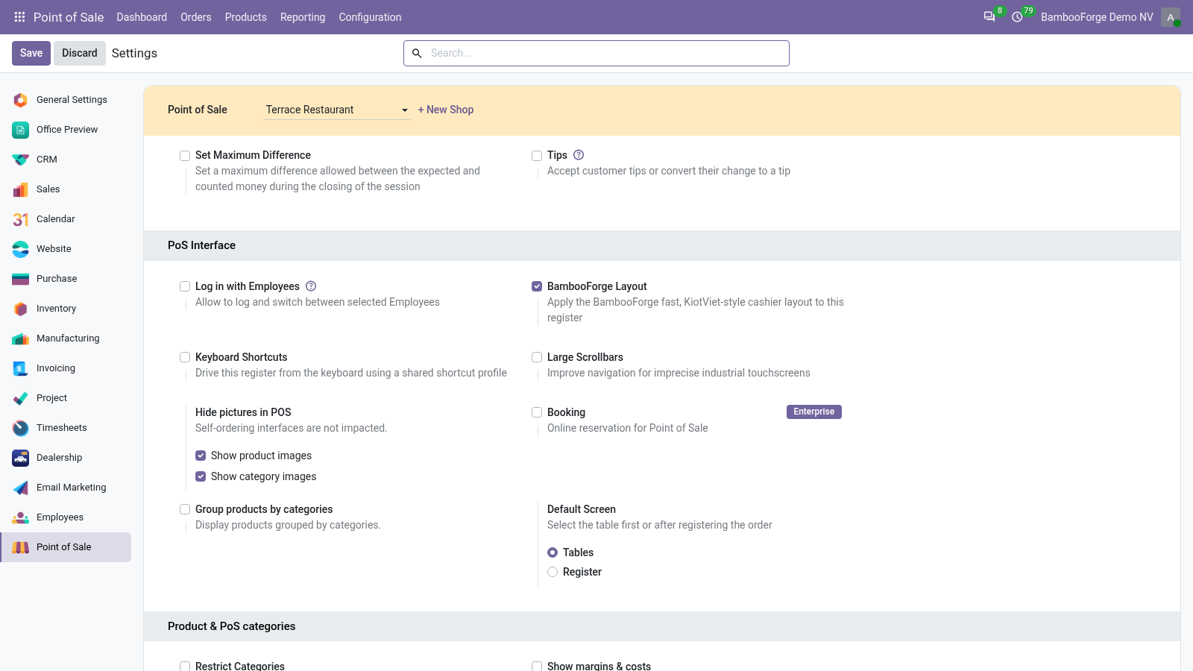Enable Keyboard Shortcuts checkbox
Screen dimensions: 1193x671
pos(185,357)
